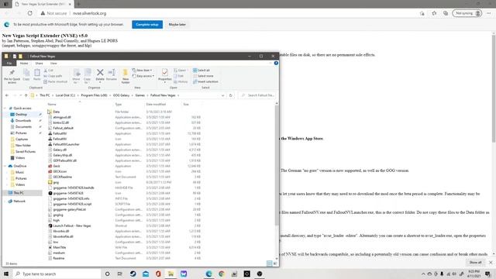Select the Data folder in file list

point(57,112)
